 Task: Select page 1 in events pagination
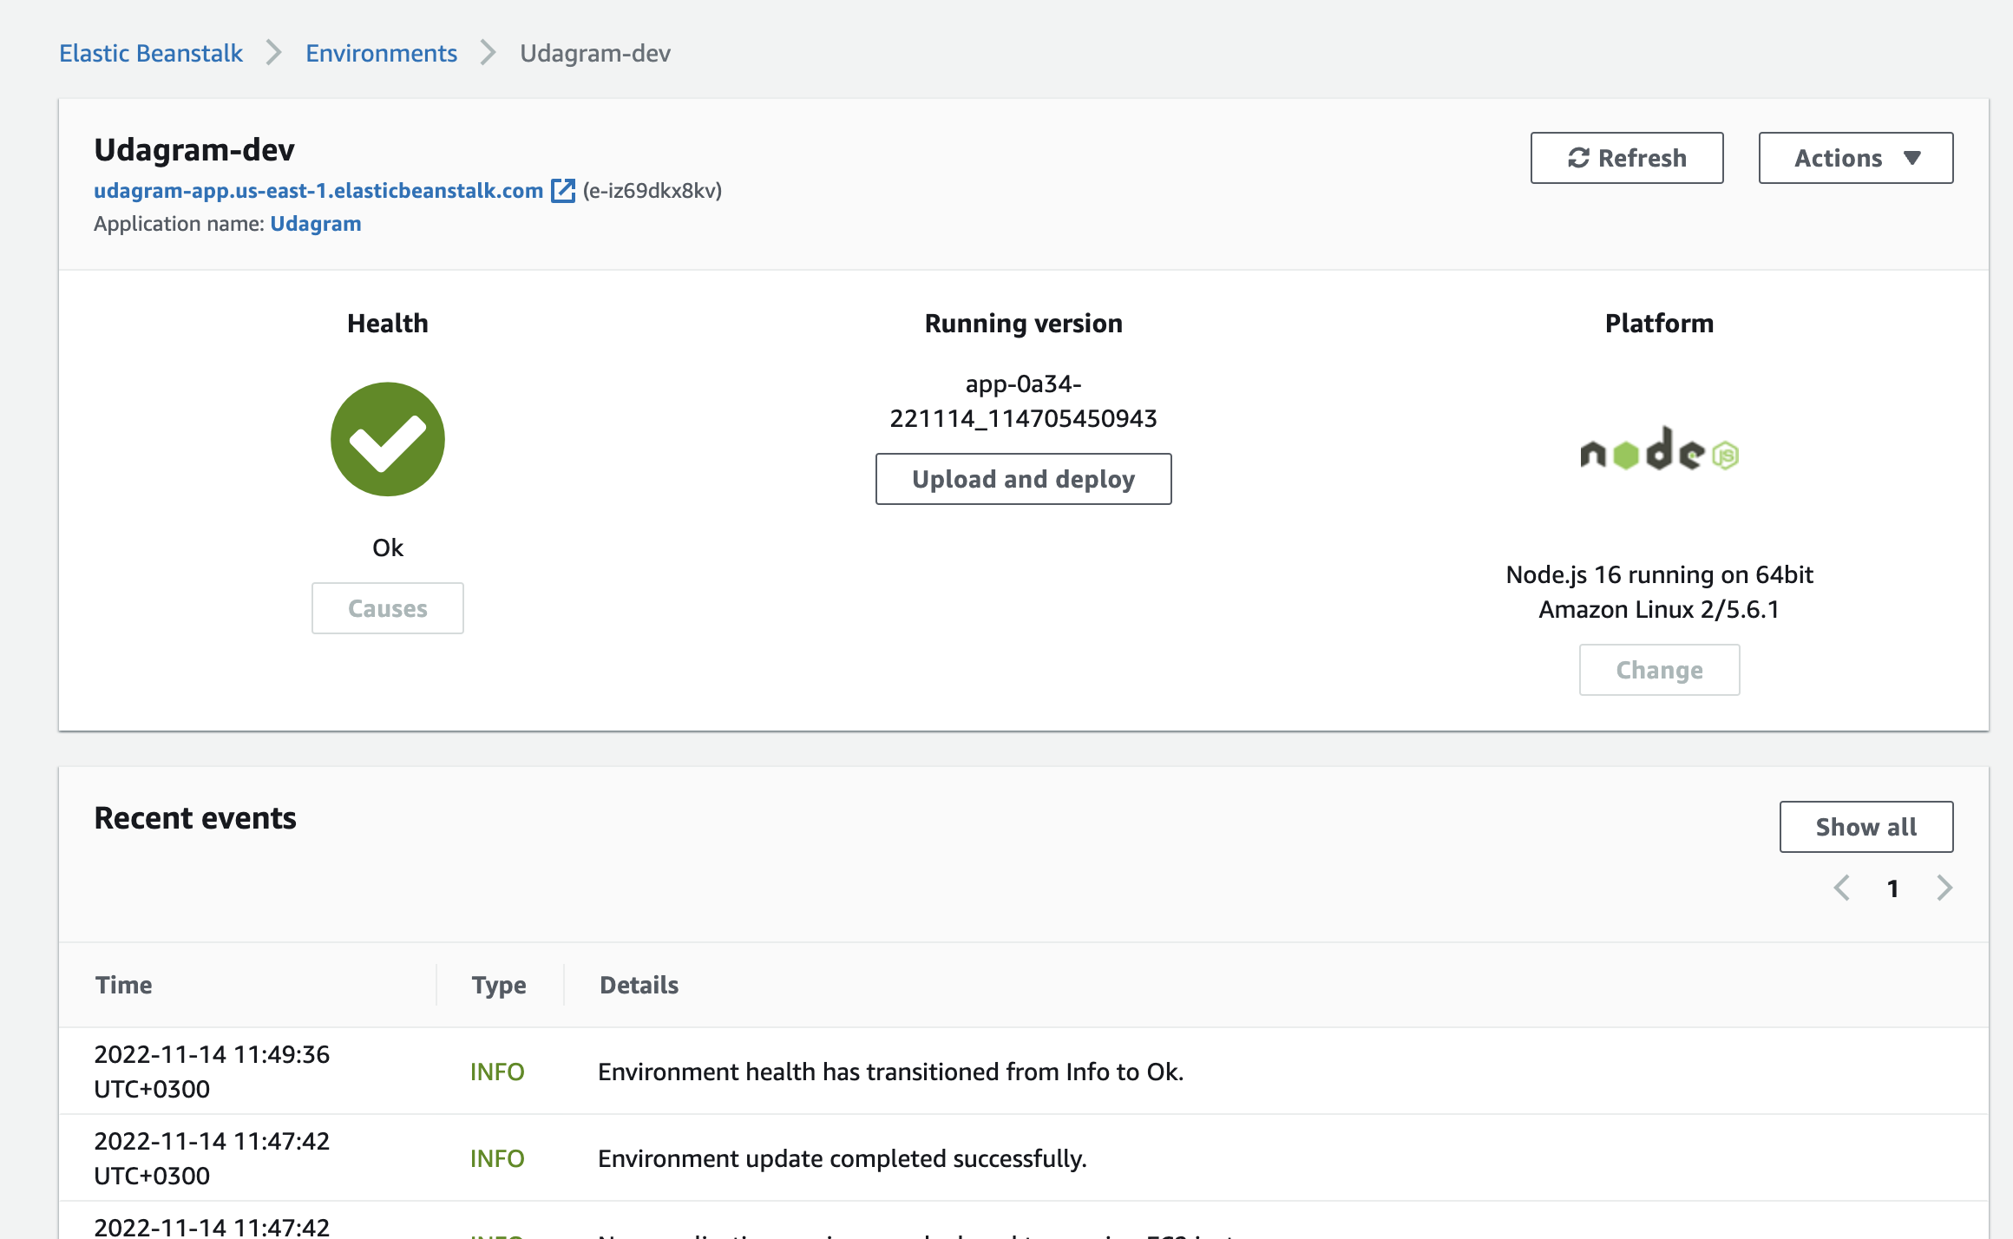click(x=1893, y=888)
